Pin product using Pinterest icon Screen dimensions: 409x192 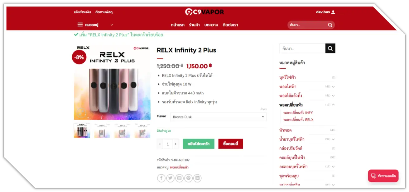pos(188,178)
